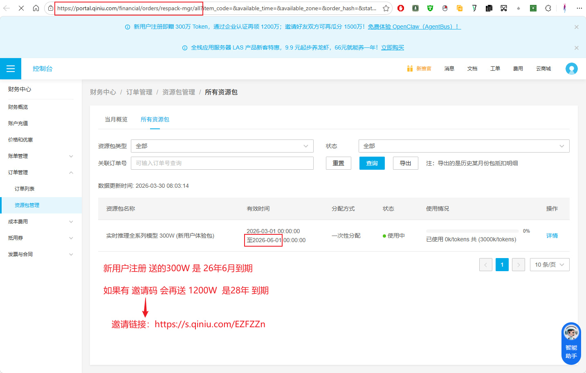The width and height of the screenshot is (586, 373).
Task: Open the hamburger menu in console header
Action: [11, 69]
